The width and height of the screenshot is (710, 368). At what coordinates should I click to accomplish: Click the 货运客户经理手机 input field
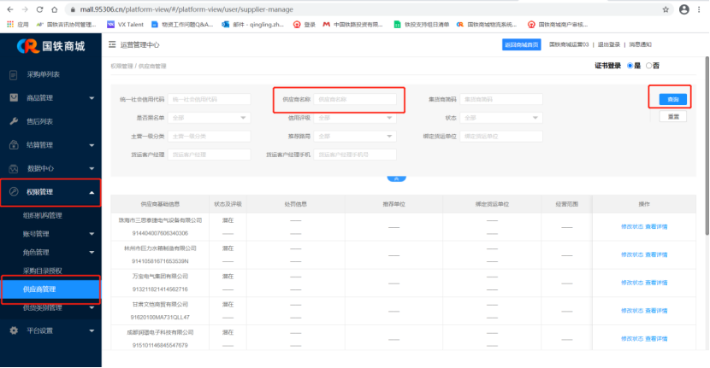355,155
